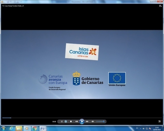Click the Media Player icon in title bar
This screenshot has height=131, width=164.
coord(2,2)
